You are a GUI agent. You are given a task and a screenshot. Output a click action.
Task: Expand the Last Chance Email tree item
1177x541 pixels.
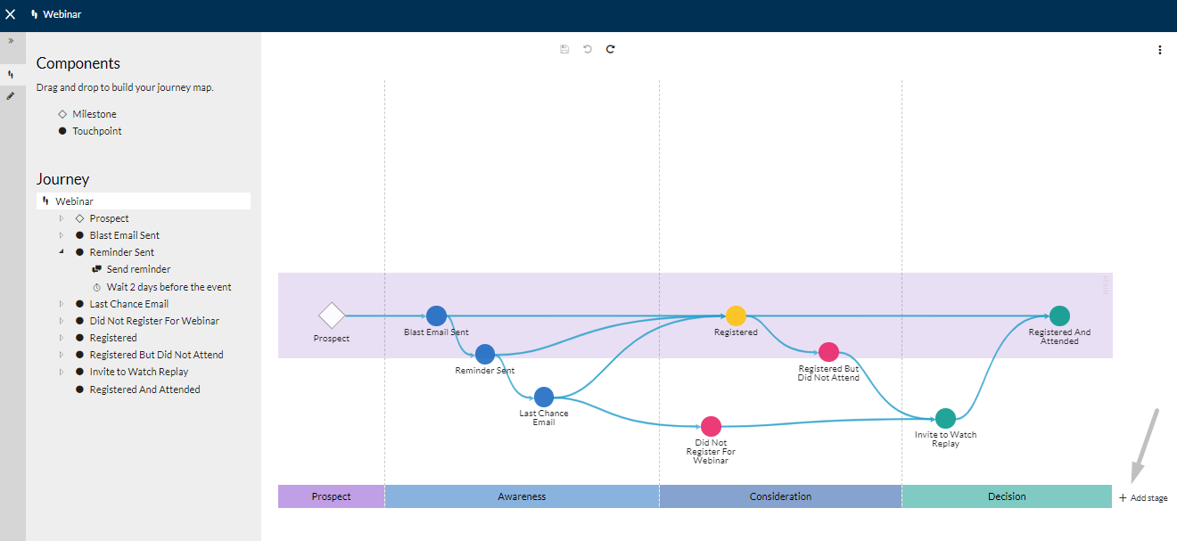point(62,304)
